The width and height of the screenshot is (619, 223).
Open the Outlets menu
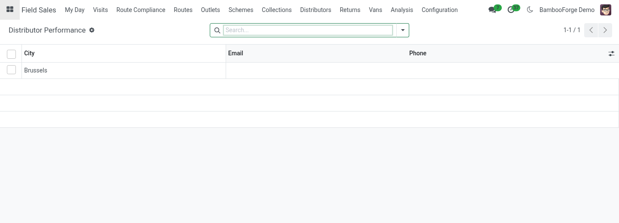click(211, 10)
